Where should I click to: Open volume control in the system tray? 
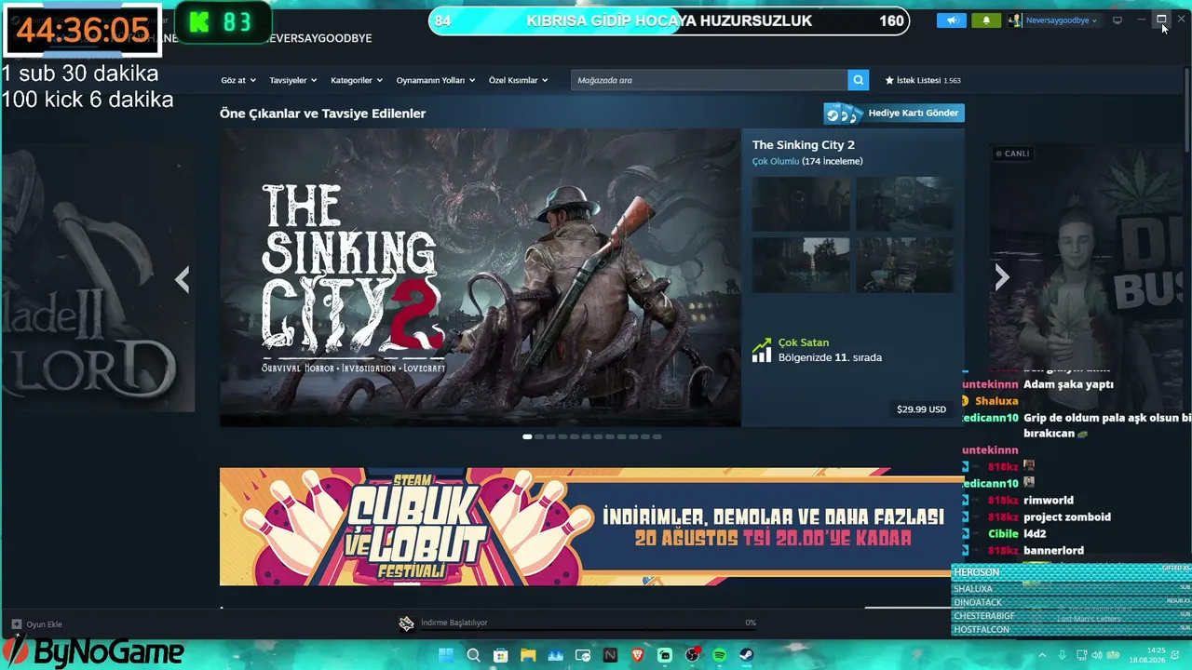(x=1097, y=655)
